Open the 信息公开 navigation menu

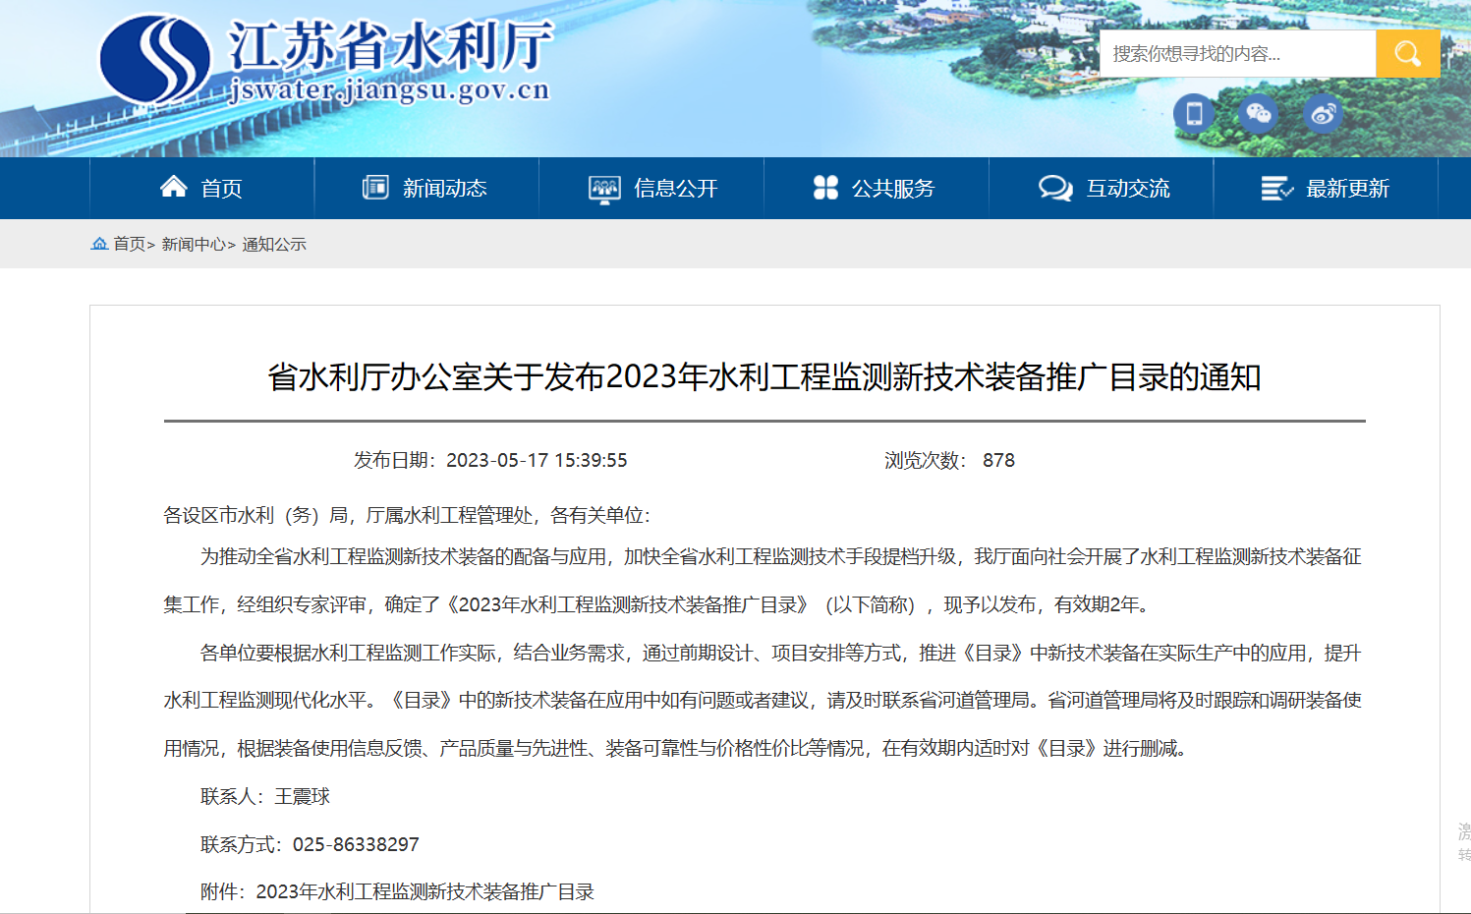tap(675, 189)
